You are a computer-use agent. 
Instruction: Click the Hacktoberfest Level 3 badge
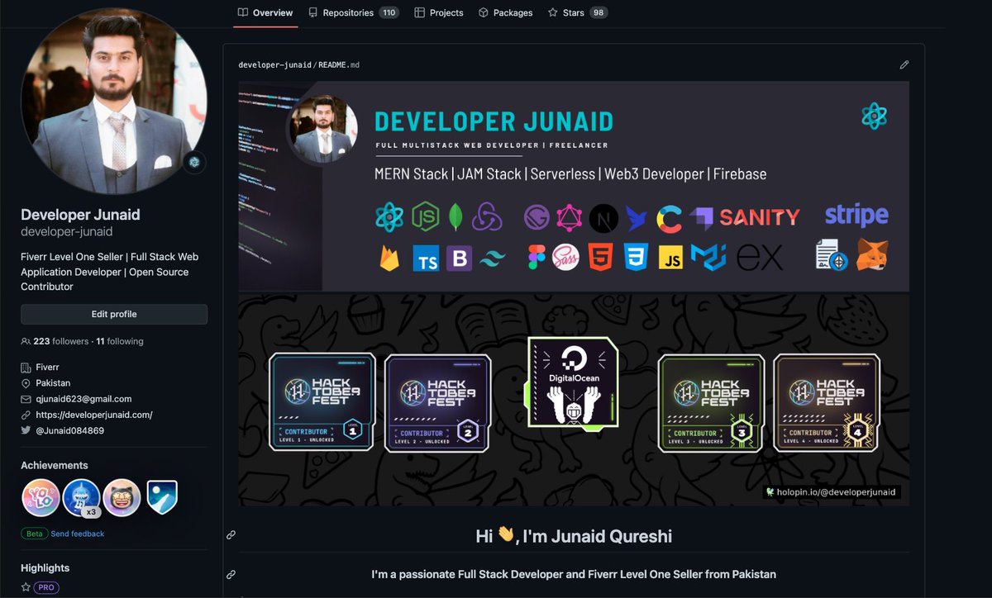[x=712, y=402]
